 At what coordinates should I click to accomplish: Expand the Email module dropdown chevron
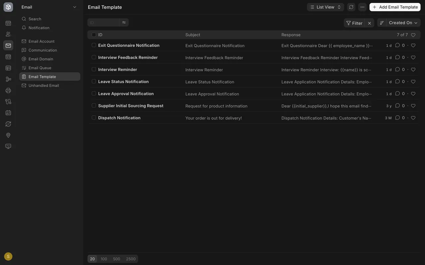pos(75,7)
